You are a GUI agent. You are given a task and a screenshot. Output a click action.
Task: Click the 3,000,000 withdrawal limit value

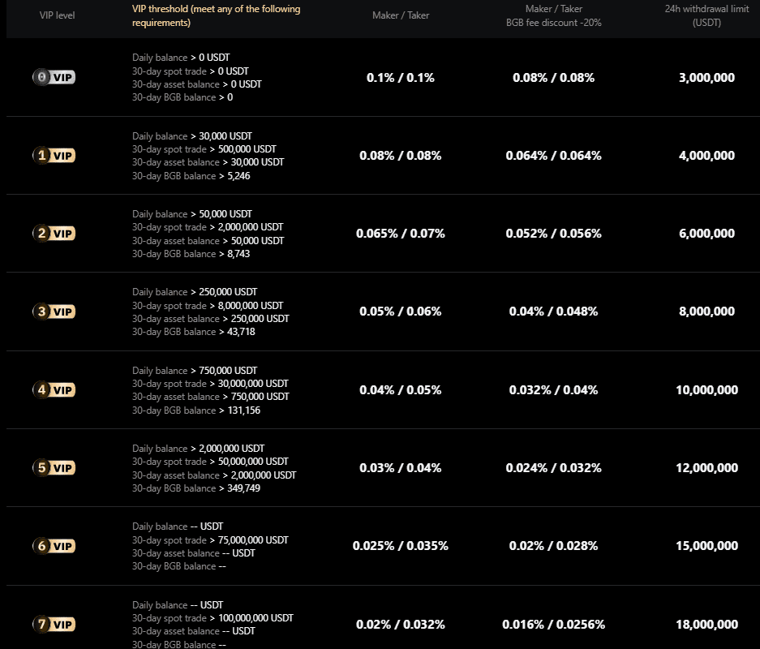point(706,78)
